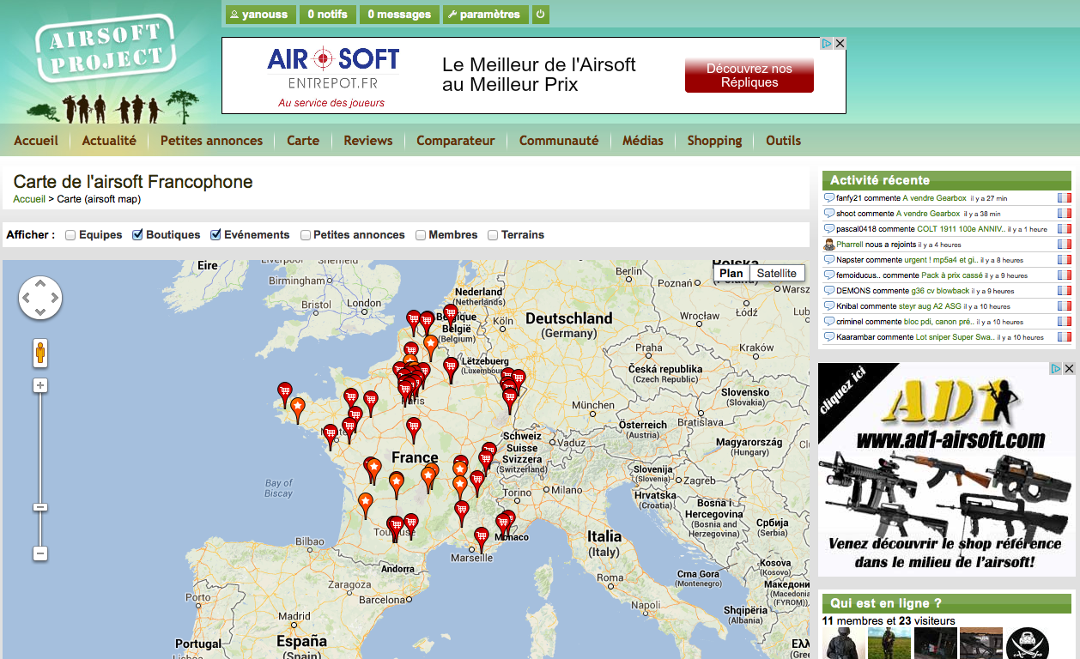Viewport: 1080px width, 659px height.
Task: Close the AD1 airsoft side ad
Action: (1069, 368)
